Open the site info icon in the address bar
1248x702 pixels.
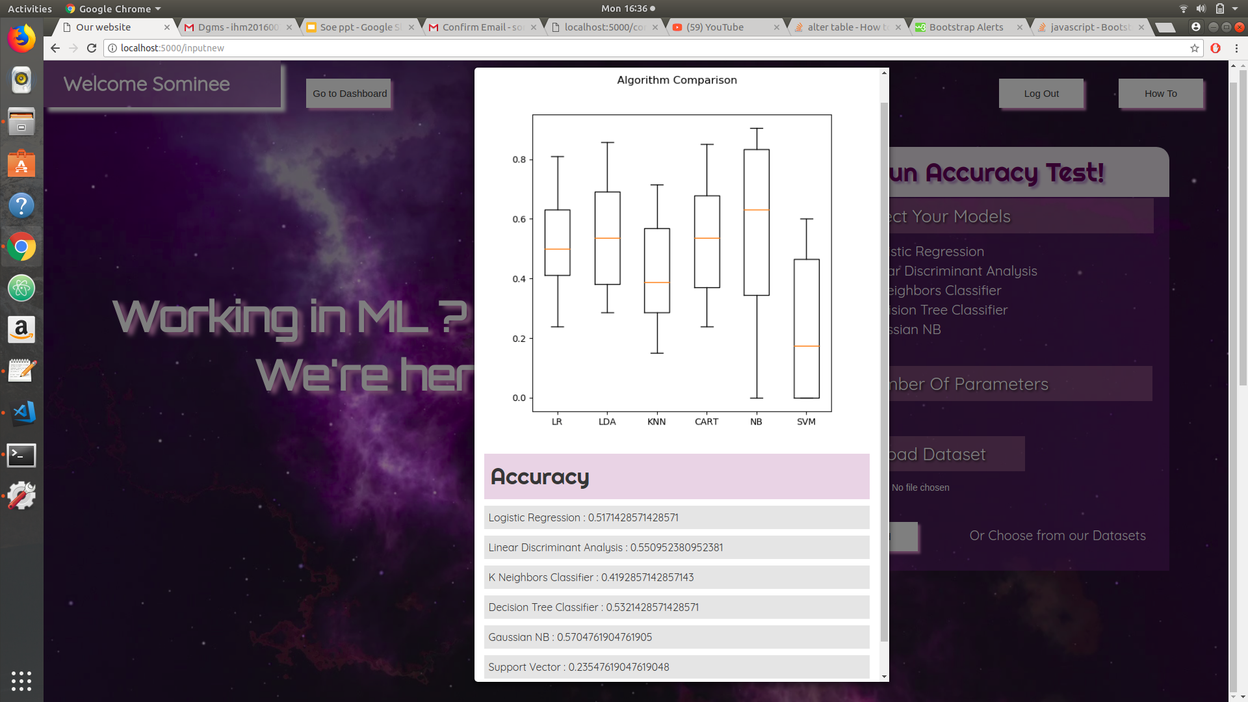click(112, 48)
